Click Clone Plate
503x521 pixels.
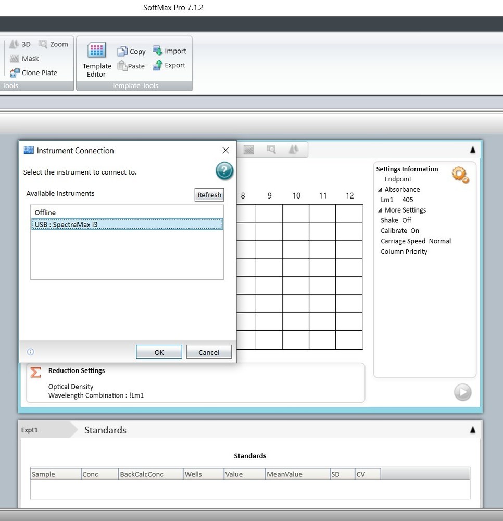(x=33, y=73)
